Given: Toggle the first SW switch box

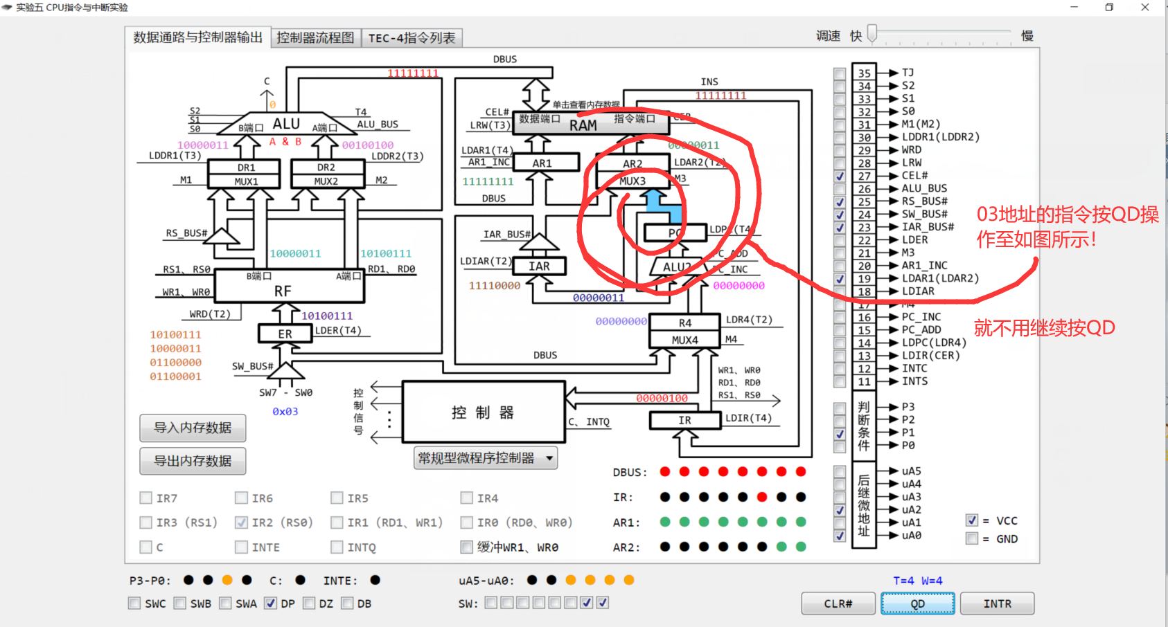Looking at the screenshot, I should (x=490, y=603).
